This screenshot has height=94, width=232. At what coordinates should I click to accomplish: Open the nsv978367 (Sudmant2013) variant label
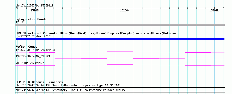pos(34,36)
